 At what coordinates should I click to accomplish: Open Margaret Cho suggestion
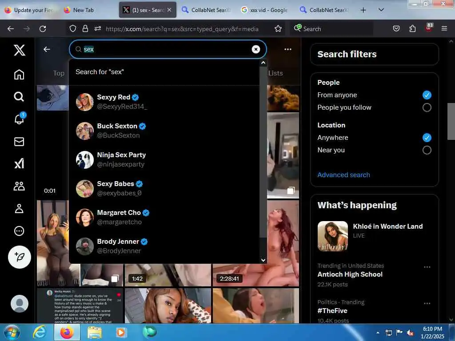(164, 217)
